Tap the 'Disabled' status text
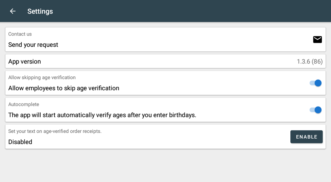The height and width of the screenshot is (182, 331). pyautogui.click(x=20, y=142)
